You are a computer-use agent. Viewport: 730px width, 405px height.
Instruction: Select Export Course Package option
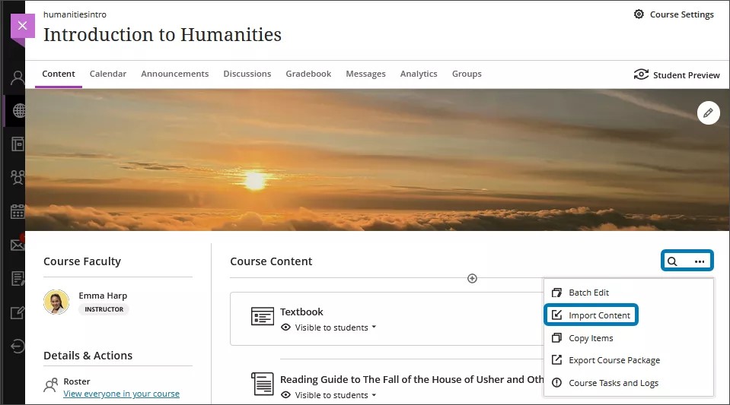pos(614,360)
